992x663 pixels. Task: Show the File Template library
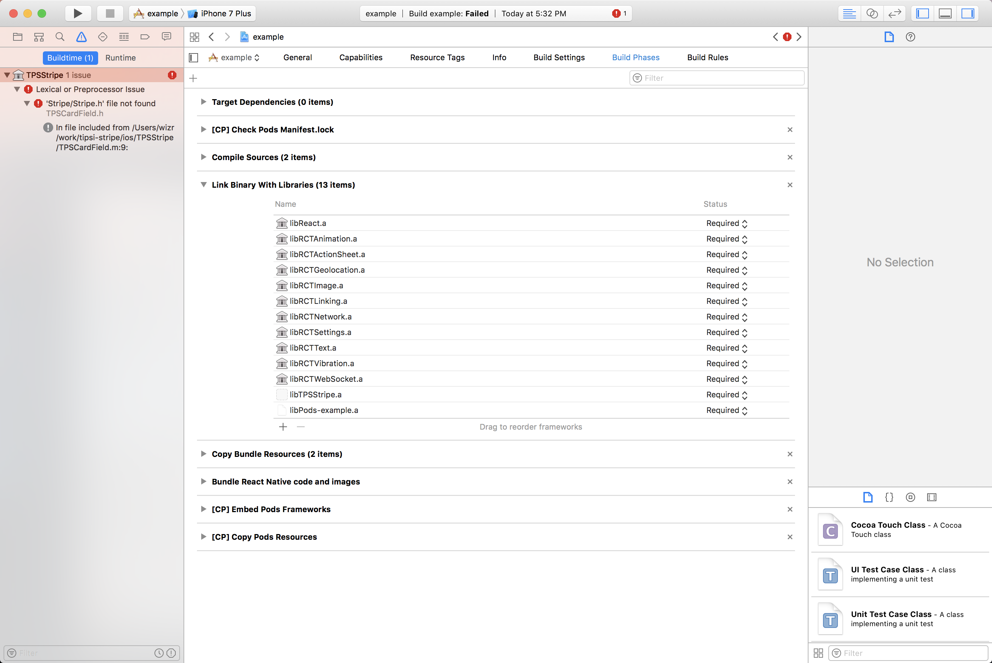coord(868,497)
